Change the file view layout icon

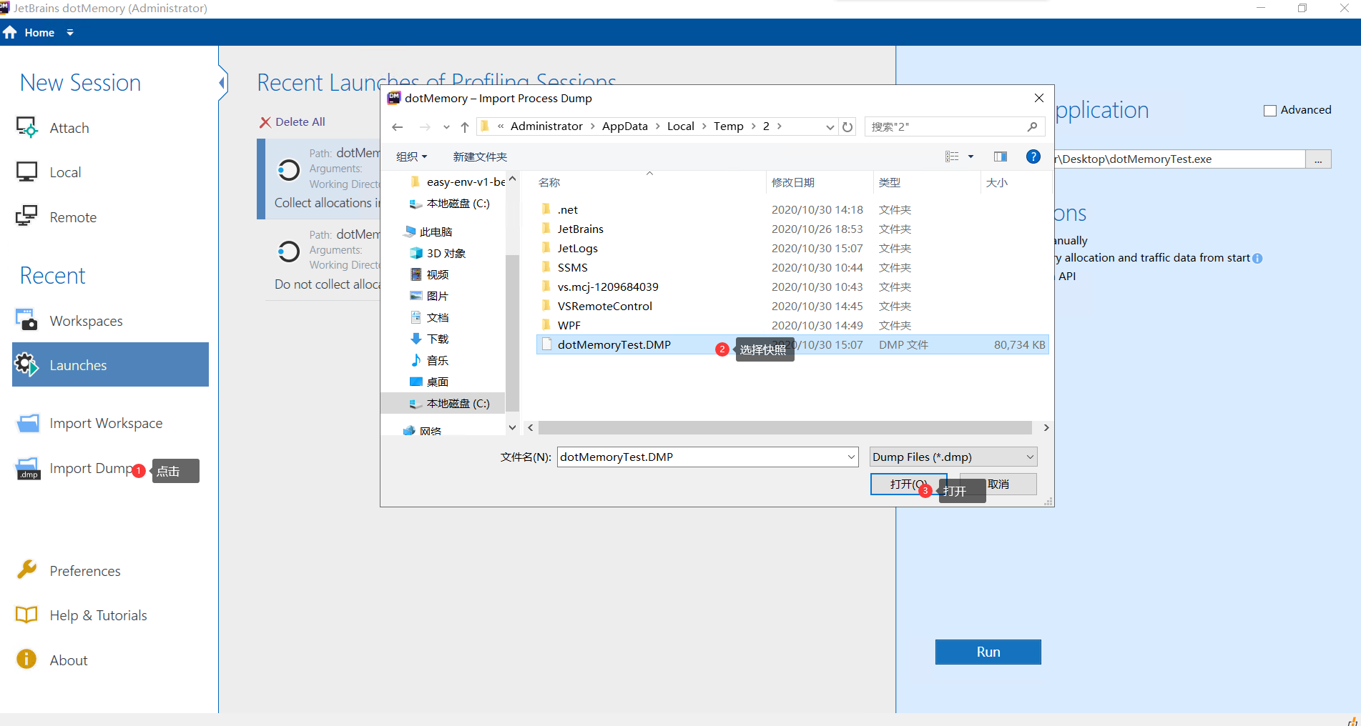(x=952, y=156)
